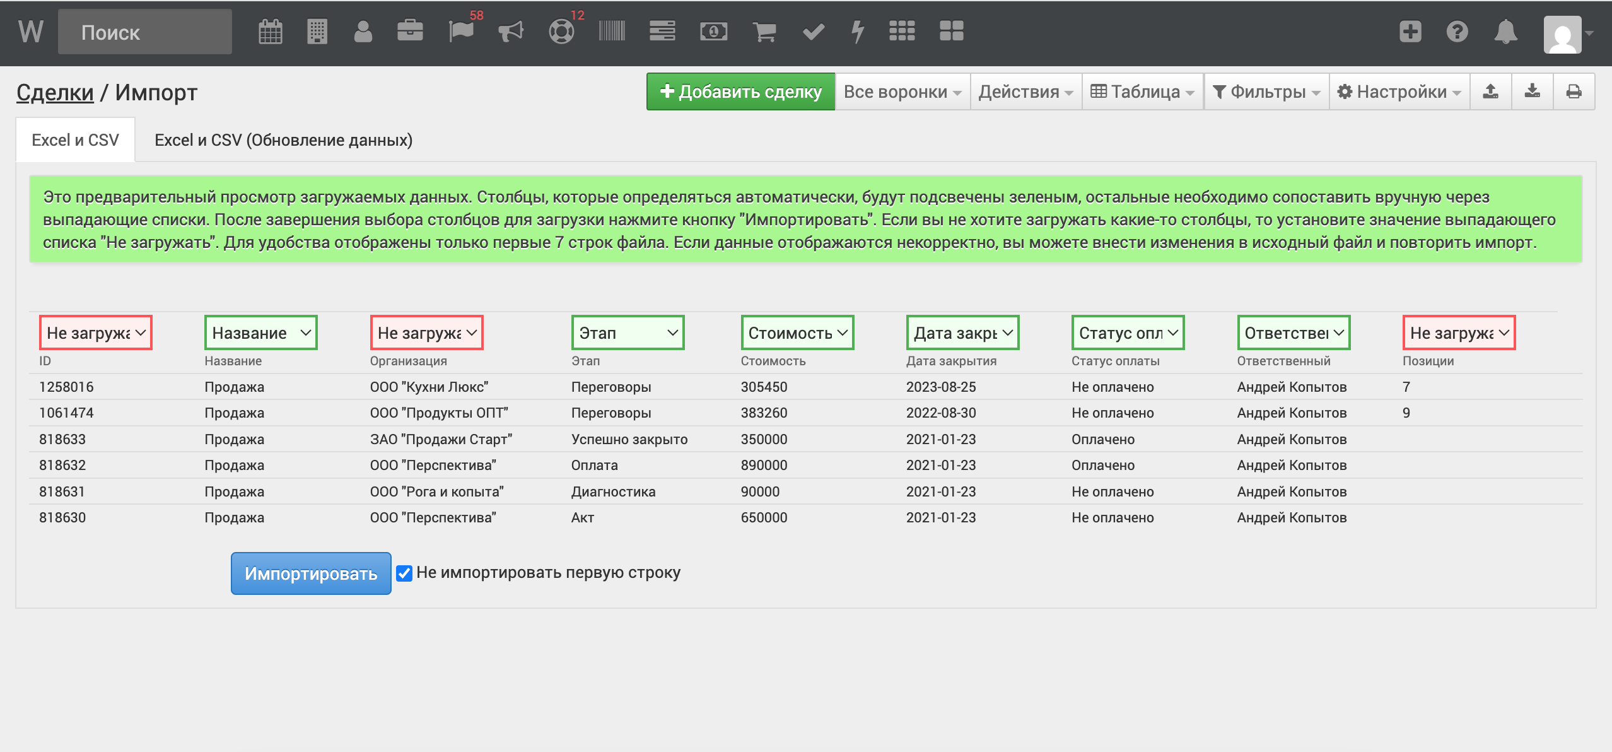This screenshot has height=752, width=1612.
Task: Click the megaphone marketing icon
Action: click(511, 32)
